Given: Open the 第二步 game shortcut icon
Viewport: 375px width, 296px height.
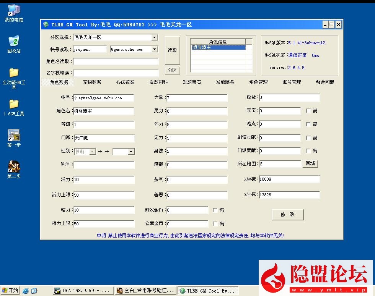Looking at the screenshot, I should click(14, 170).
